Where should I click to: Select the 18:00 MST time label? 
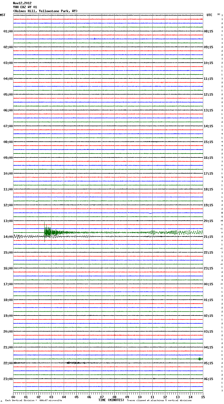(x=8, y=300)
